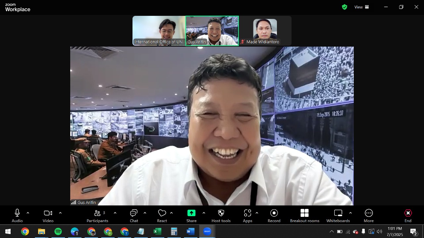424x238 pixels.
Task: Open the notification center
Action: (413, 231)
